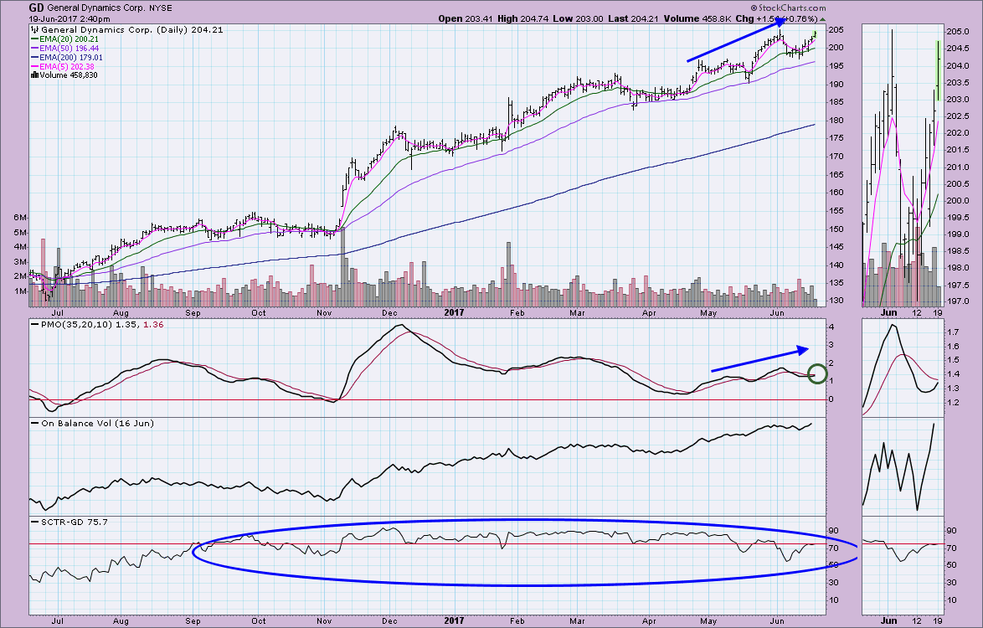Screen dimensions: 983x628
Task: Click the 4 label on PMO axis
Action: coord(832,327)
